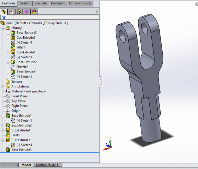
Task: Click the Material icon
Action: tap(8, 91)
